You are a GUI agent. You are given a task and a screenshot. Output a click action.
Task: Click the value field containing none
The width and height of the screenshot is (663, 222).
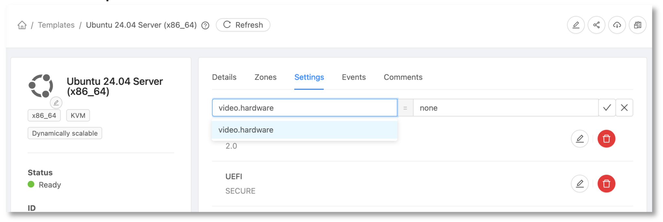click(506, 108)
